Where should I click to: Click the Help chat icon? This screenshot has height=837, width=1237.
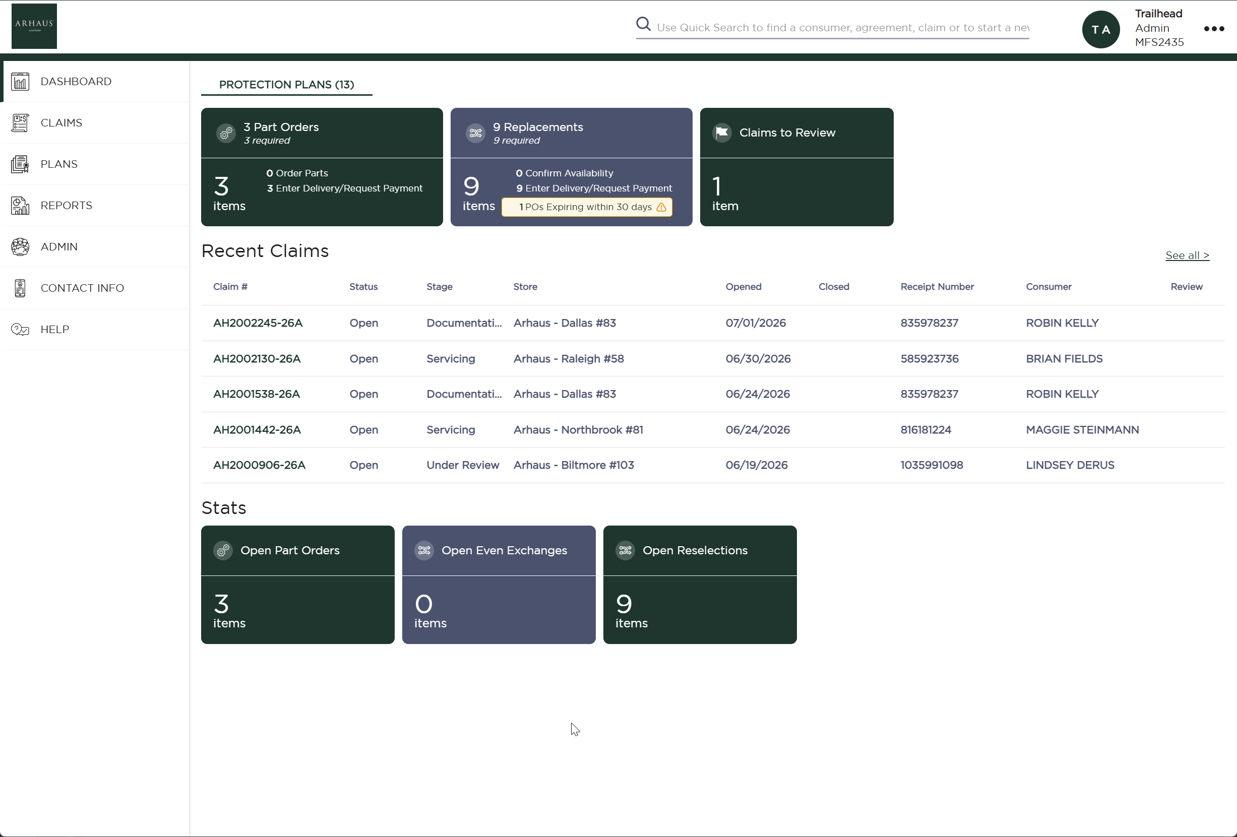tap(20, 330)
